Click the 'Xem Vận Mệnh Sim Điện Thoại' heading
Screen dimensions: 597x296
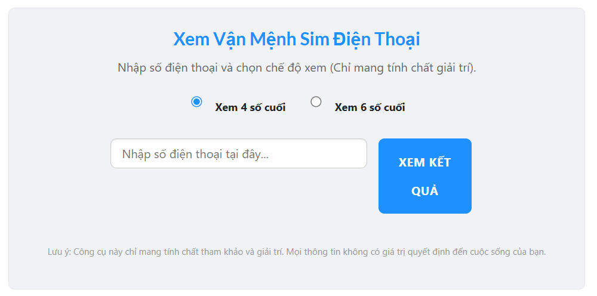click(x=296, y=39)
